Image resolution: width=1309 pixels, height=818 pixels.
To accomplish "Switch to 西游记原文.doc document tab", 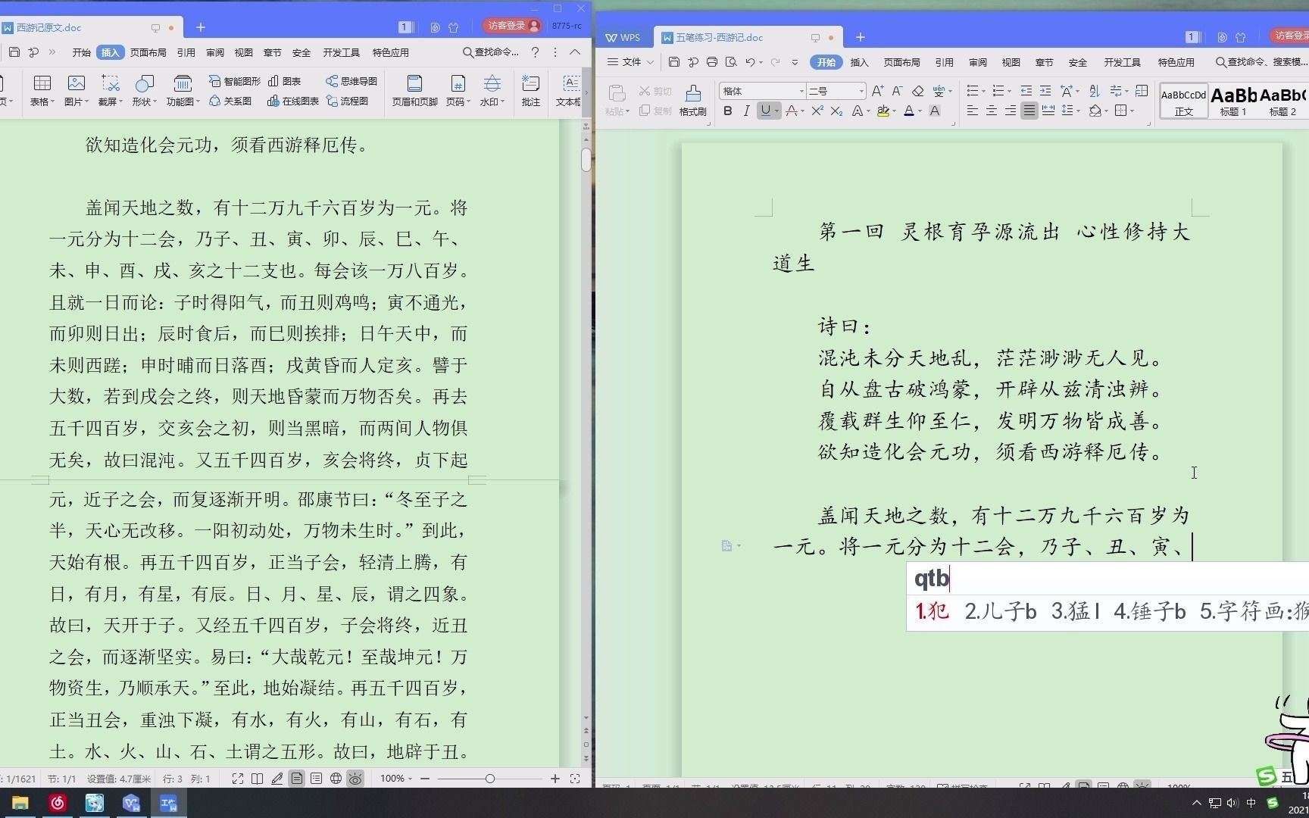I will click(x=49, y=27).
